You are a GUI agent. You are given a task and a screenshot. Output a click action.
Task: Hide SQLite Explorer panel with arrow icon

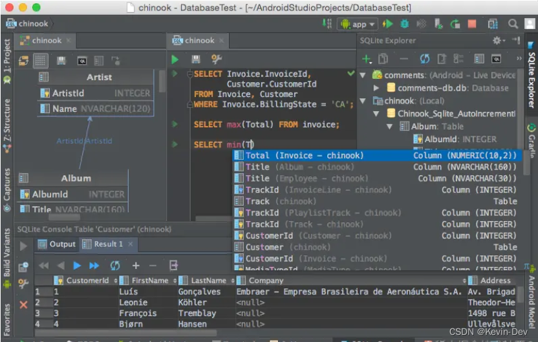point(516,41)
